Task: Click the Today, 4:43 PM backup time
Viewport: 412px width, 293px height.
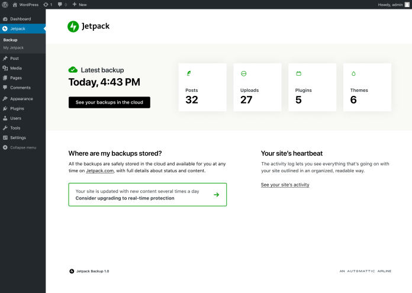Action: point(104,82)
